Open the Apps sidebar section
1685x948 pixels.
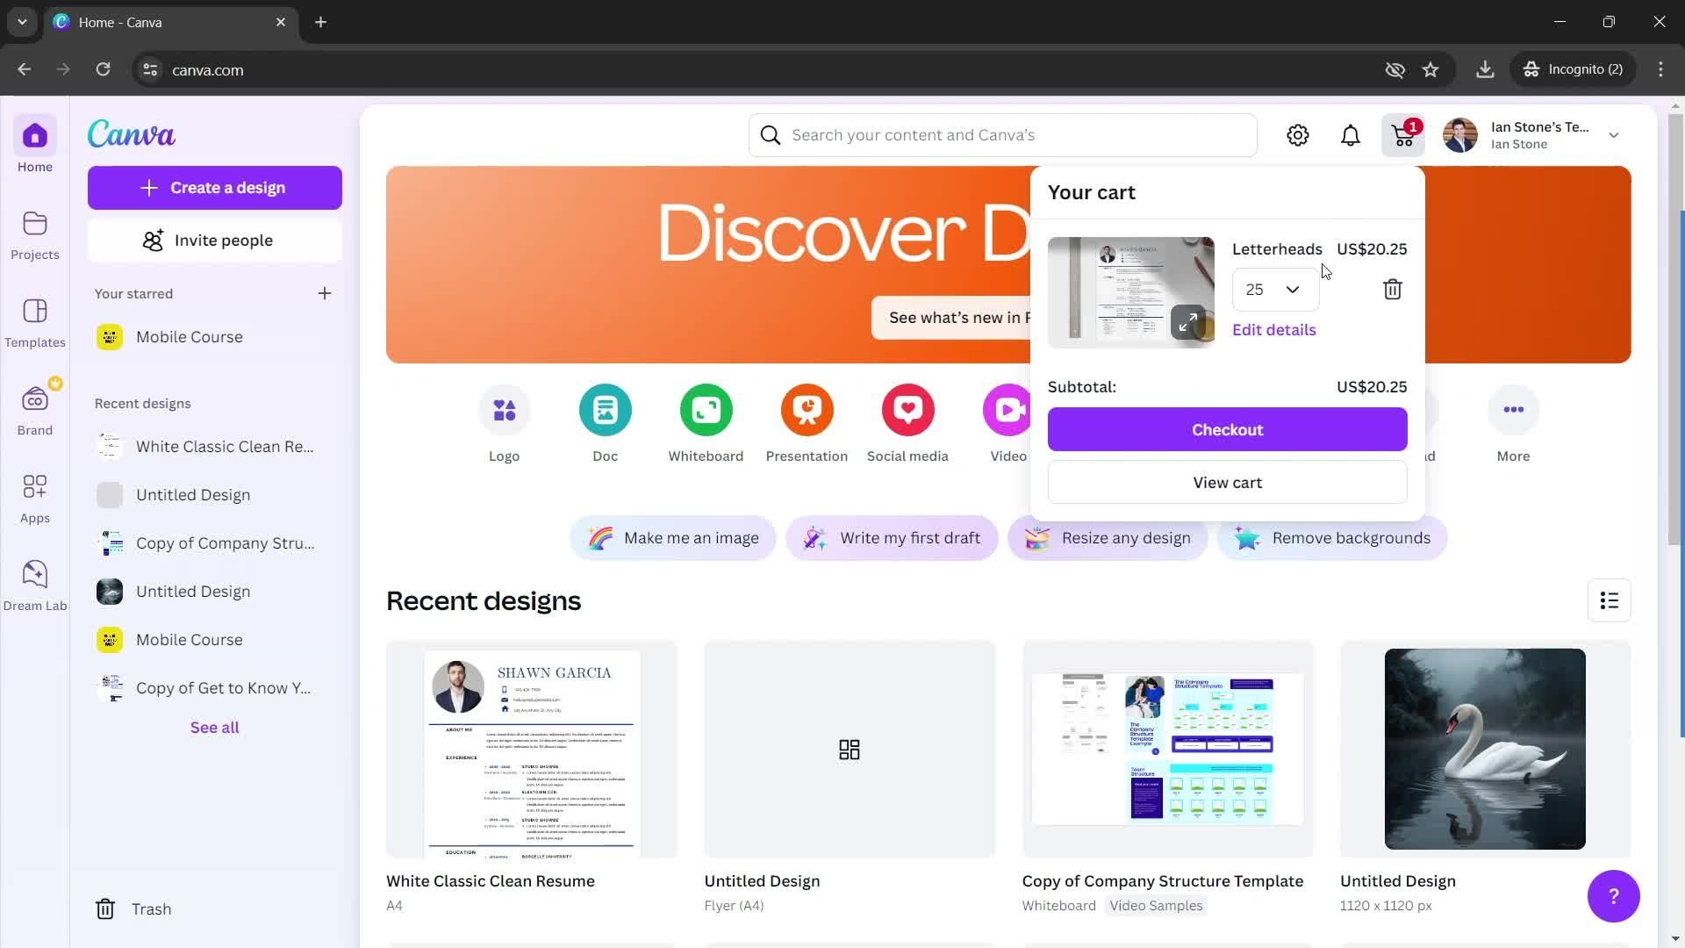pyautogui.click(x=35, y=499)
